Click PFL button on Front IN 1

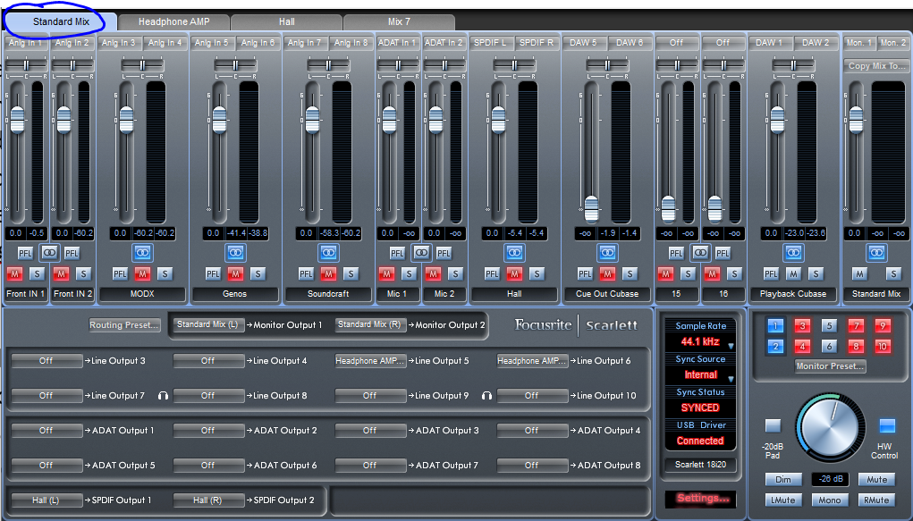24,253
